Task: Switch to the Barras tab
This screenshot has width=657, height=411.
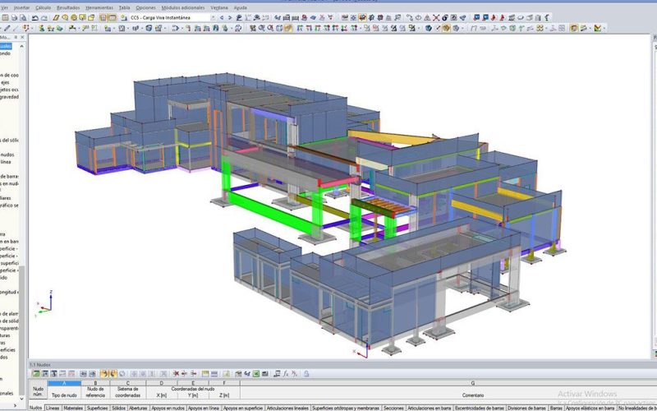Action: pos(556,408)
